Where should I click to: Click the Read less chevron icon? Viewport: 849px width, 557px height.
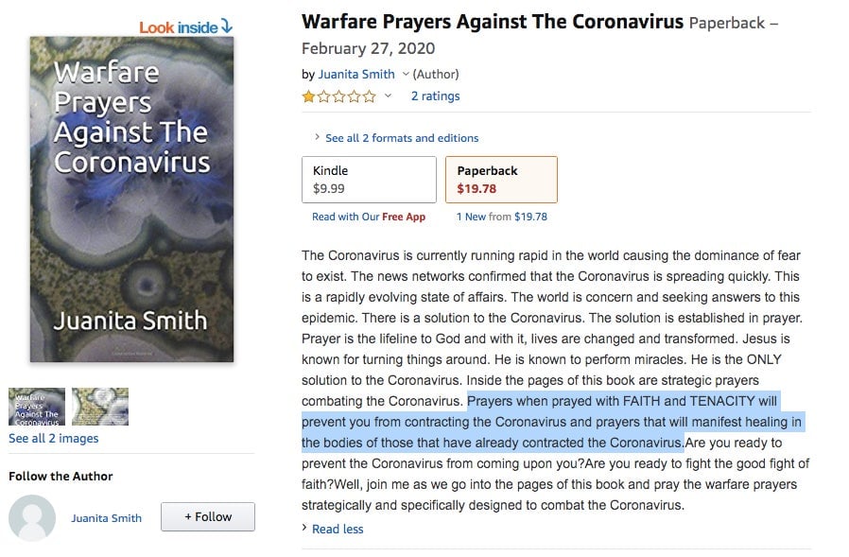(x=304, y=528)
